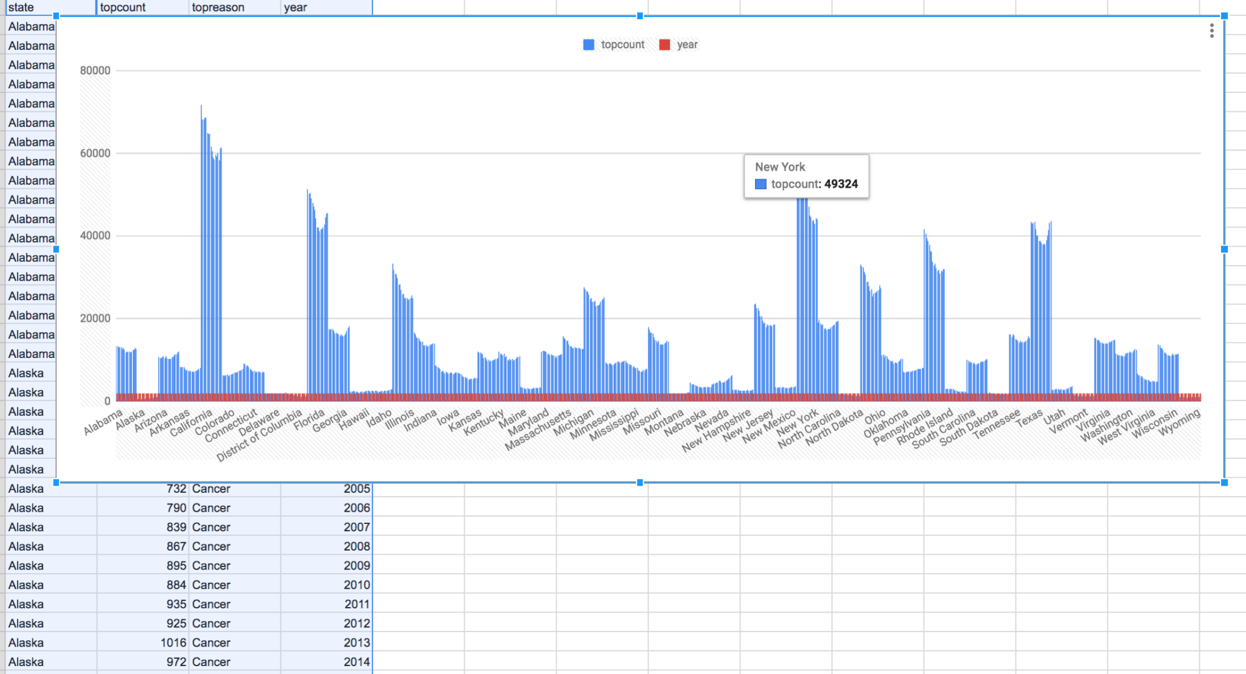Select the blue topcount legend swatch

(x=588, y=44)
